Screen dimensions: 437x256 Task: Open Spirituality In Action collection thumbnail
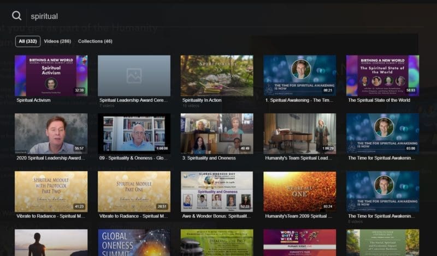217,76
